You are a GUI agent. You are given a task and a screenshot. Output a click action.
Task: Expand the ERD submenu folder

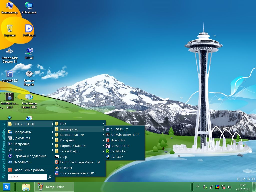80,124
